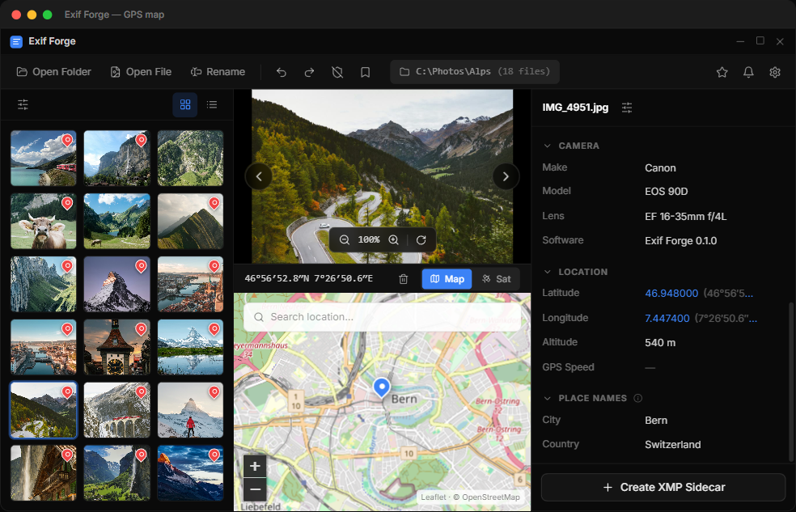The height and width of the screenshot is (512, 796).
Task: Click the Exif Forge app logo icon
Action: pyautogui.click(x=16, y=41)
